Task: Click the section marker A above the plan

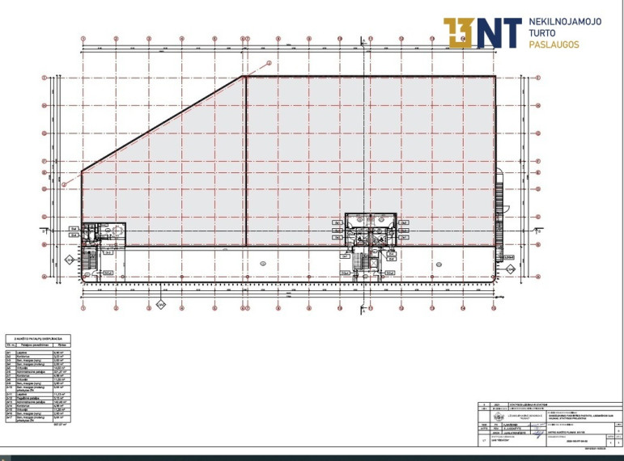Action: tap(363, 41)
